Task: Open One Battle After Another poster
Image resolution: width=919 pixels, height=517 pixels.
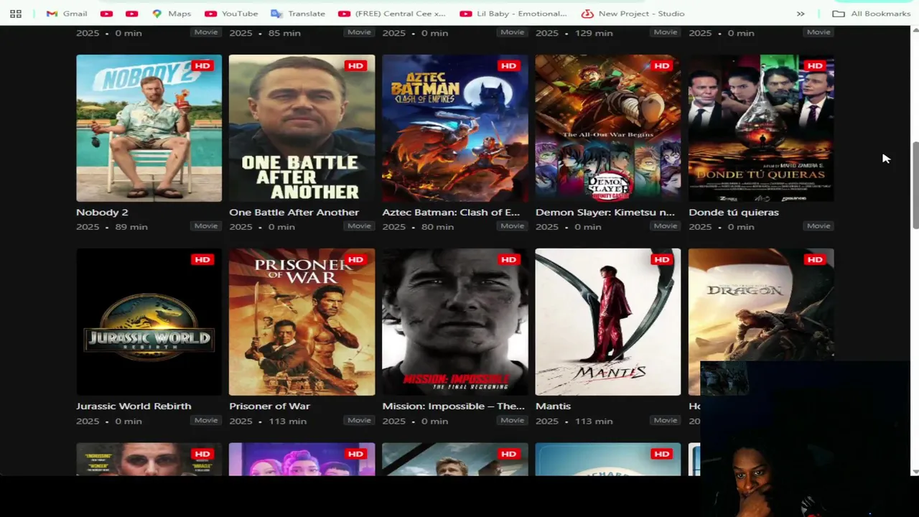Action: [302, 128]
